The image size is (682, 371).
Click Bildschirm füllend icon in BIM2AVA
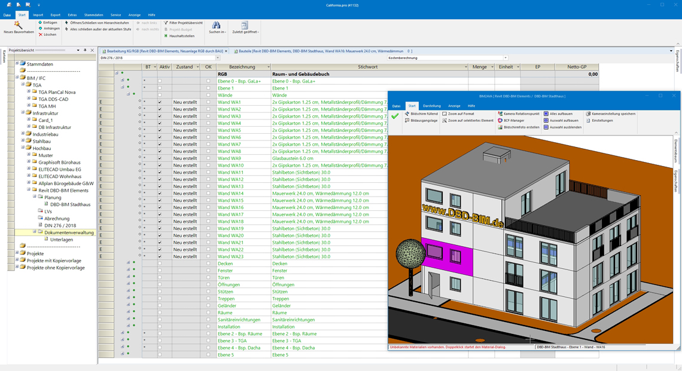point(407,114)
